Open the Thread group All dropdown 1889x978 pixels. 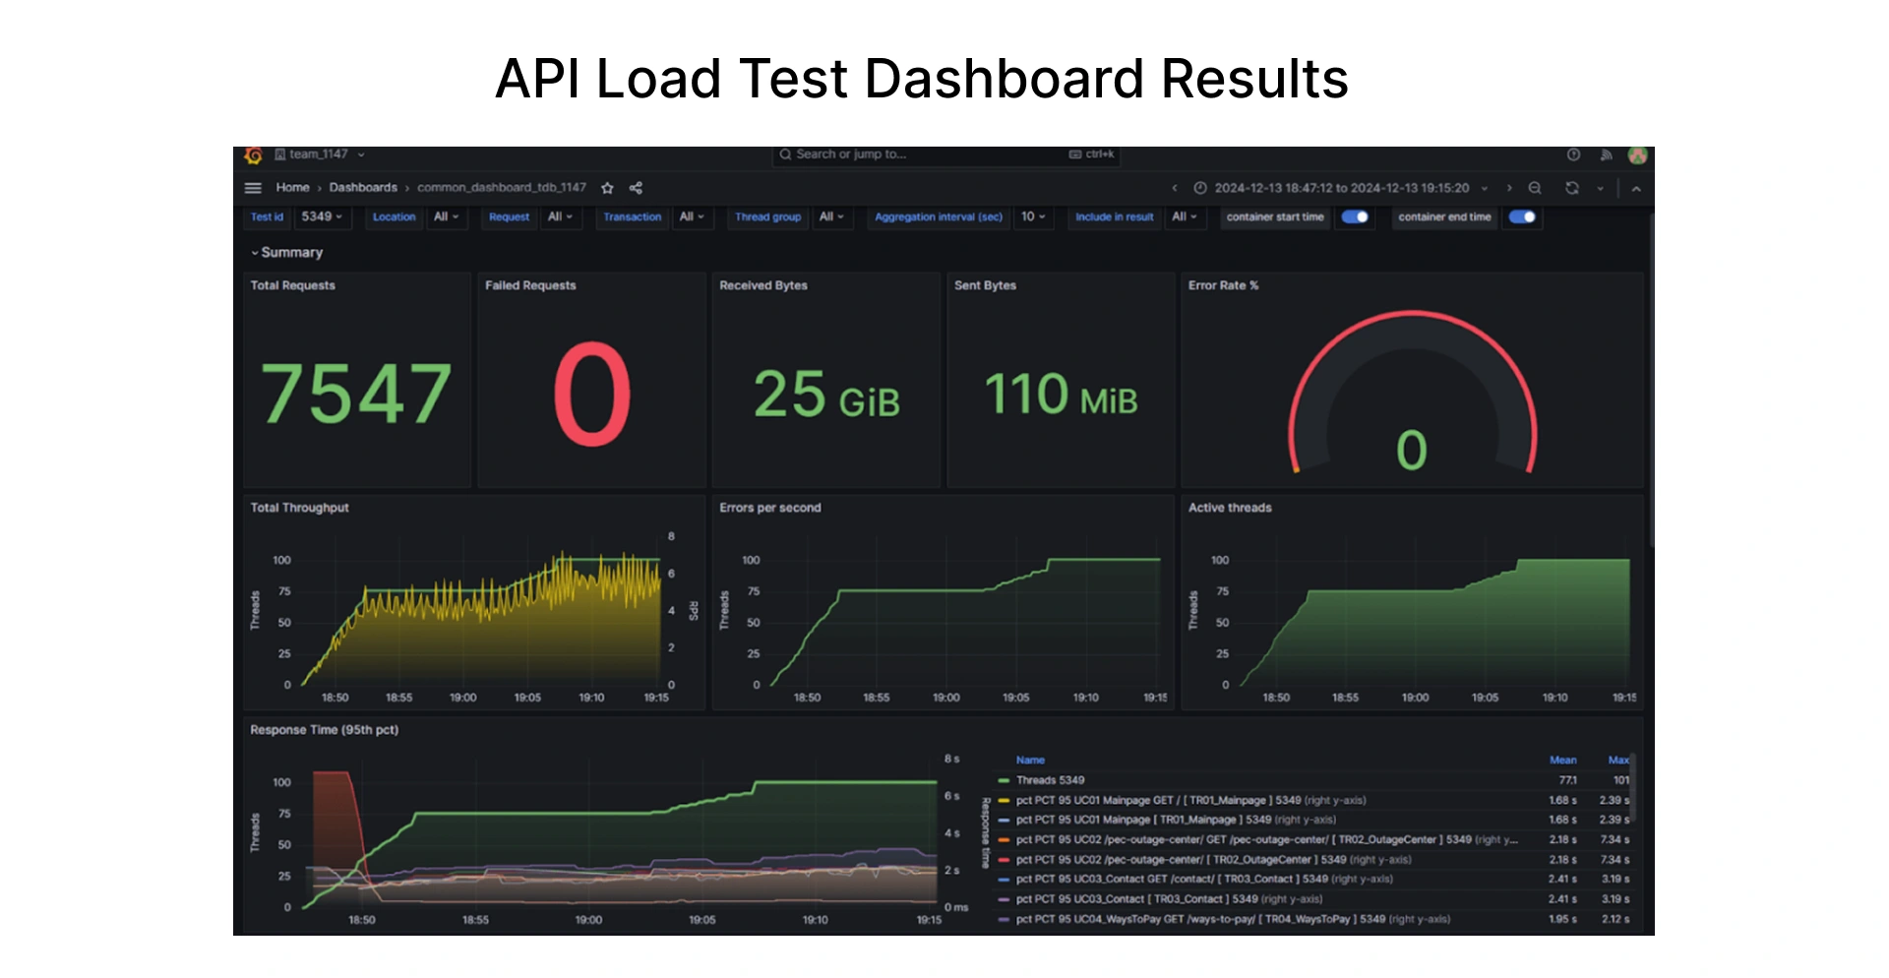point(831,216)
